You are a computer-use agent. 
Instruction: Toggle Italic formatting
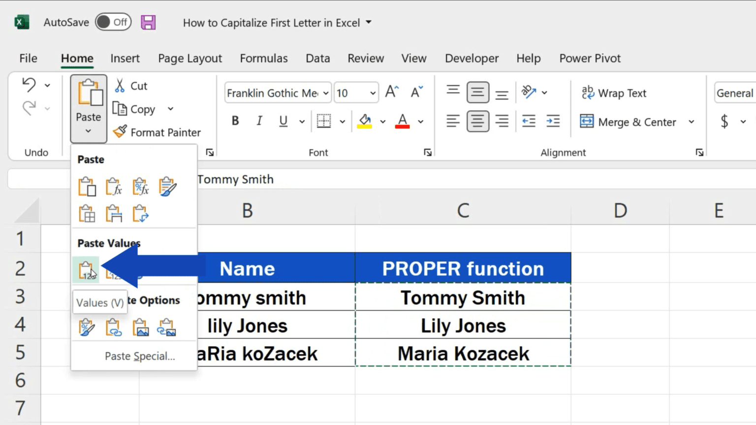point(259,121)
